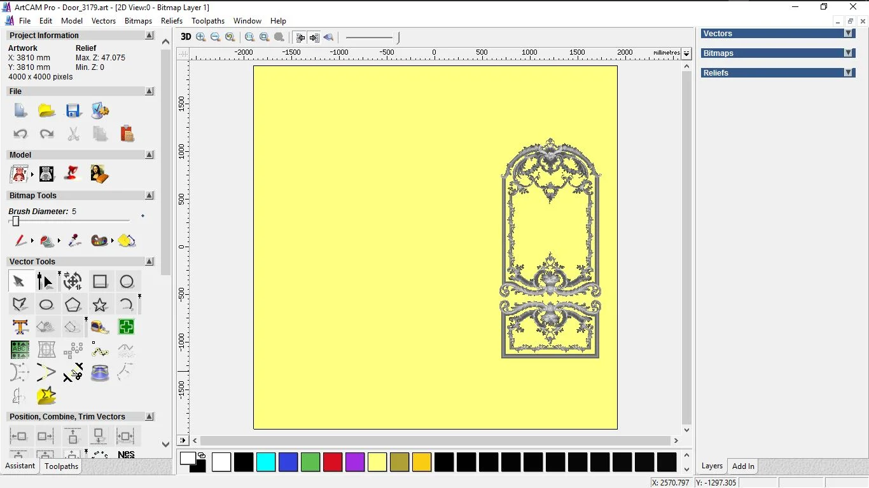This screenshot has height=488, width=869.
Task: Select the Create Polygon vector tool
Action: point(73,305)
